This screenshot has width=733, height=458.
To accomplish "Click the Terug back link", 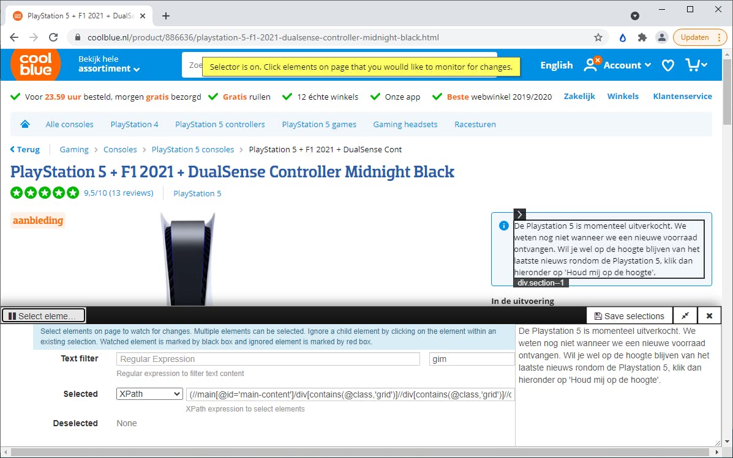I will pos(24,149).
